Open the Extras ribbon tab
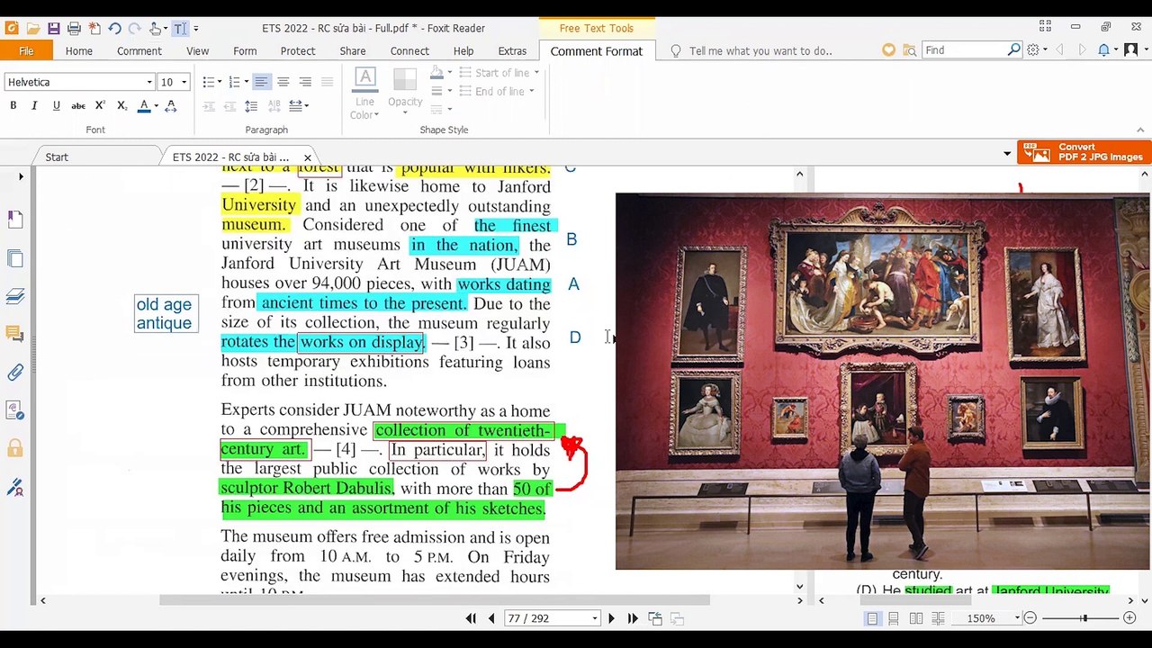1152x648 pixels. point(512,51)
